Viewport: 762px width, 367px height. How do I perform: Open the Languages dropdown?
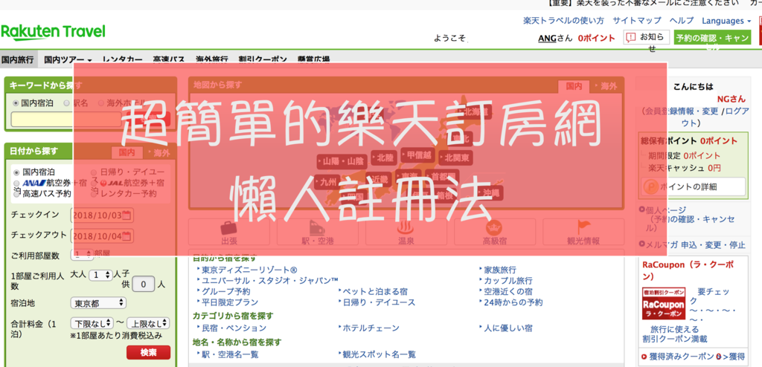coord(726,21)
